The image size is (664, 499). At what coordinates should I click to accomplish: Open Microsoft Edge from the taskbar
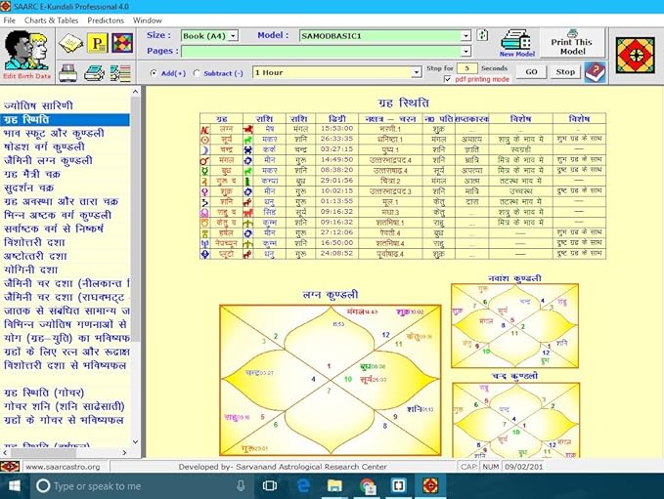coord(304,485)
